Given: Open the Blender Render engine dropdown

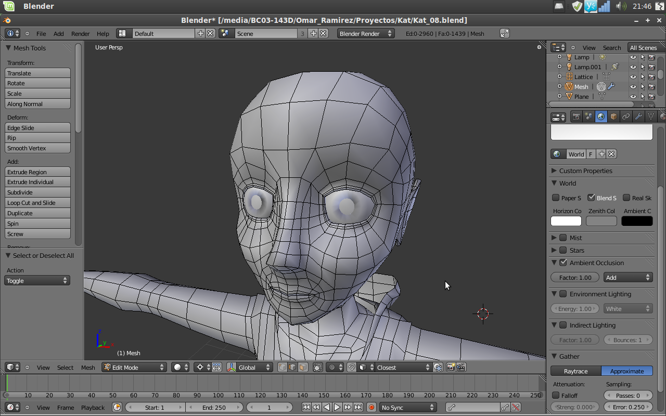Looking at the screenshot, I should tap(366, 33).
